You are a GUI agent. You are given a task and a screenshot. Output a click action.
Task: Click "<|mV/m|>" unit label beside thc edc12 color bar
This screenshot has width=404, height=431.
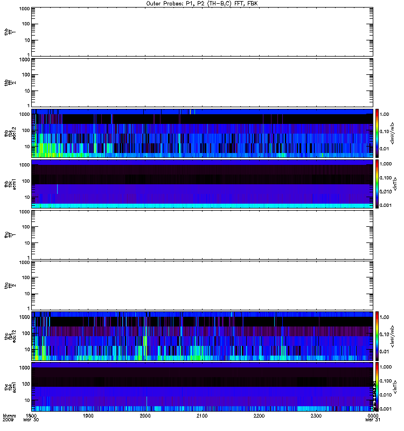click(393, 336)
